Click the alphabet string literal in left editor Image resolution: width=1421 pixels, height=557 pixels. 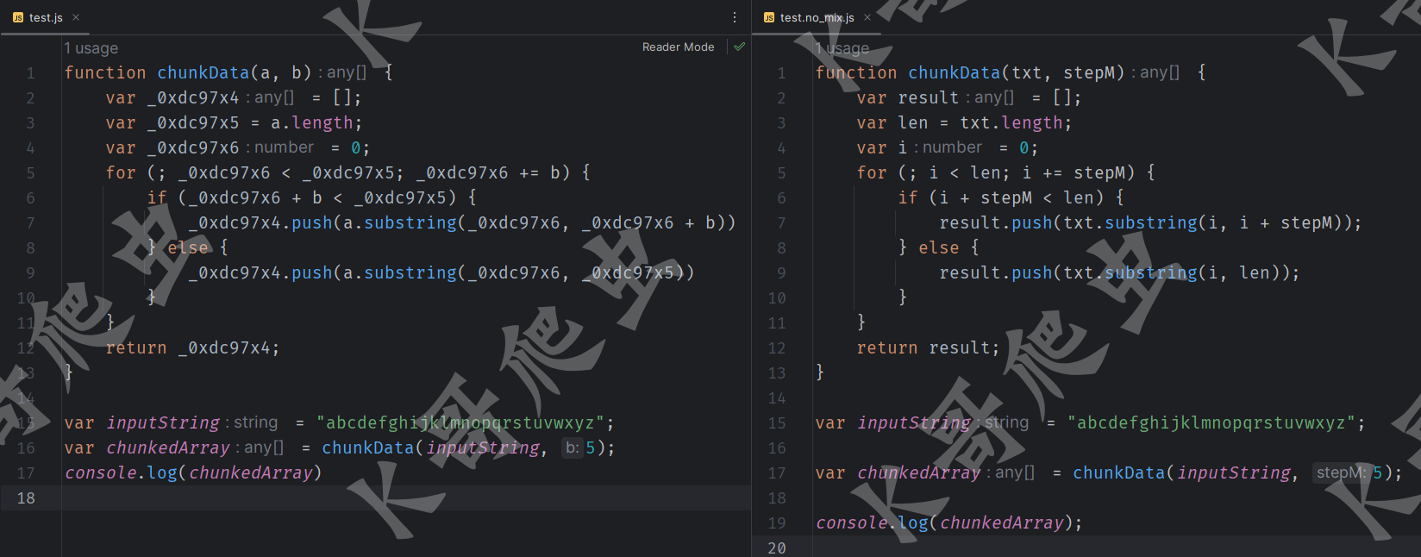460,423
